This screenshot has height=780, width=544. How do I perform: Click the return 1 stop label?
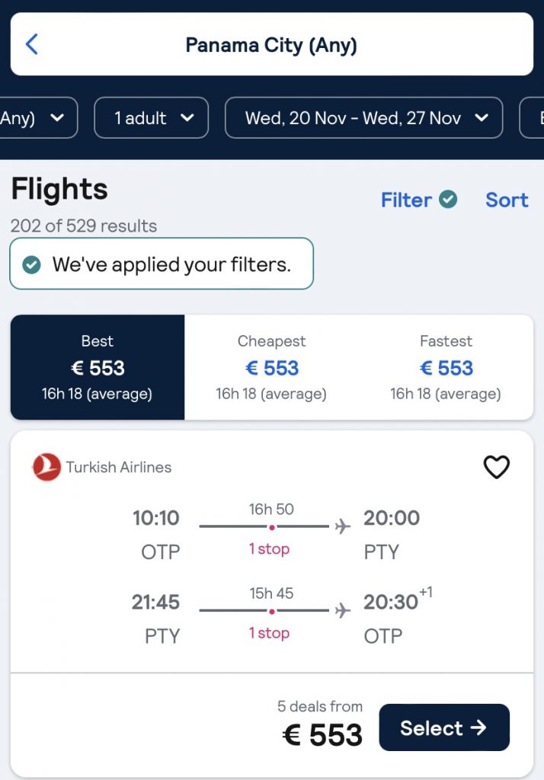(x=269, y=633)
